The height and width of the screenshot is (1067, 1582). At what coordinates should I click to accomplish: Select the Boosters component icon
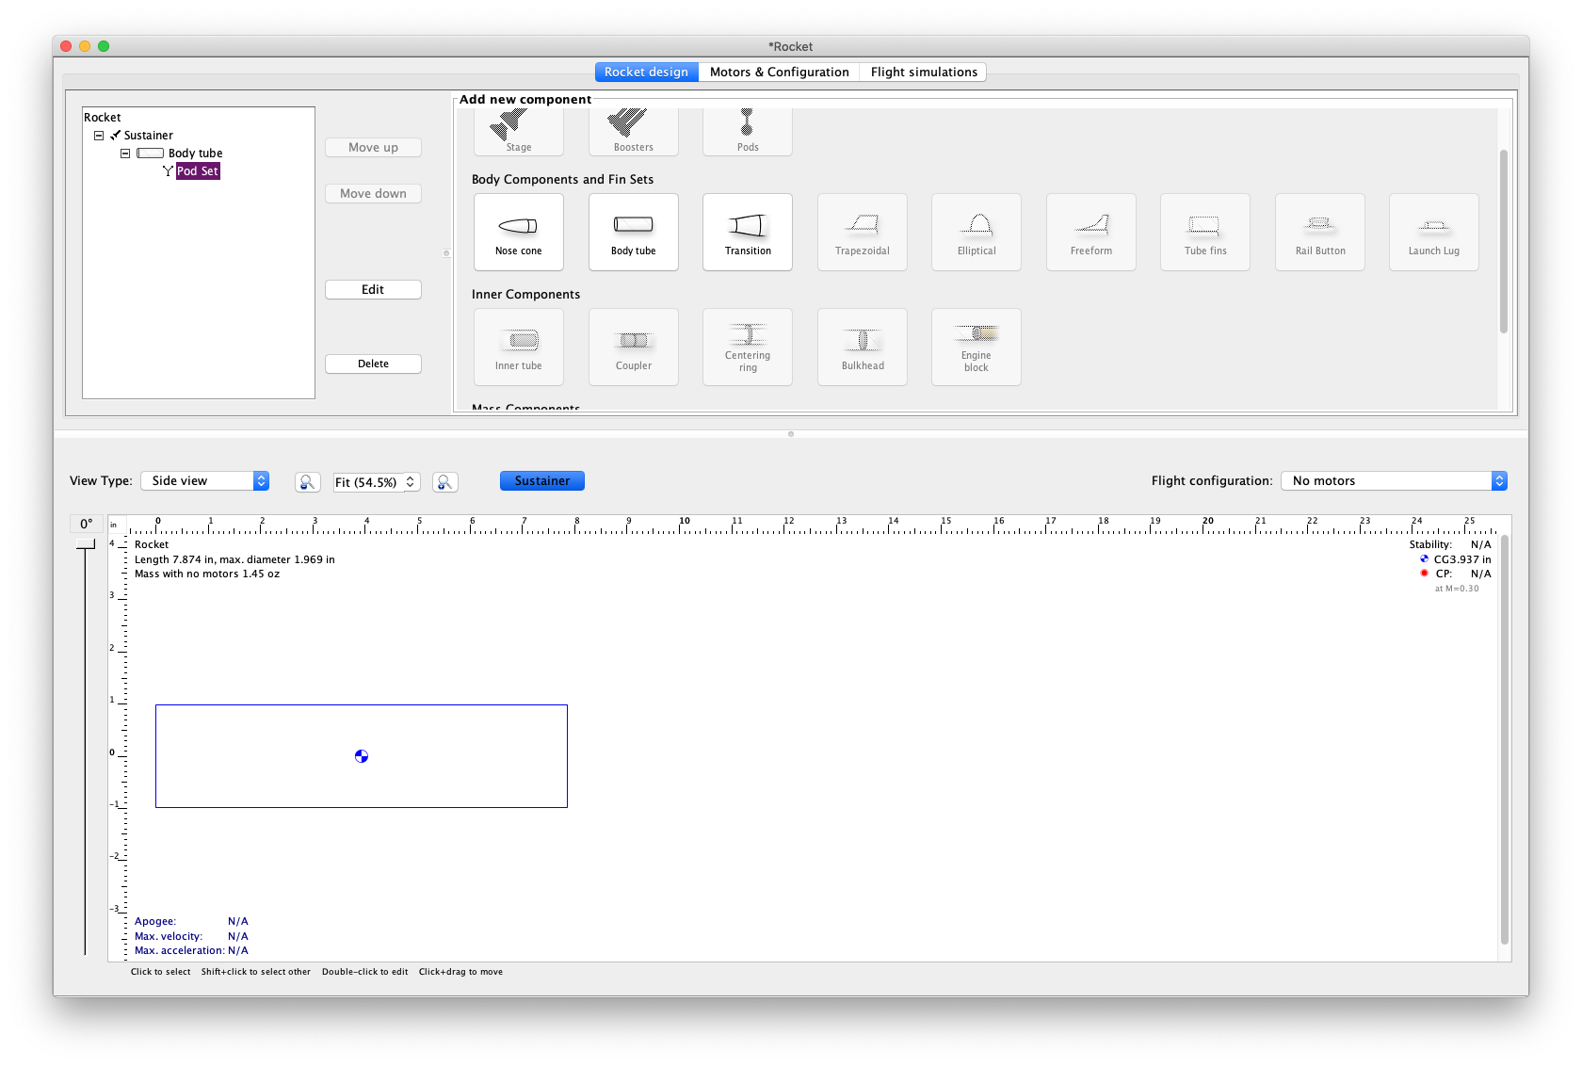(x=633, y=127)
